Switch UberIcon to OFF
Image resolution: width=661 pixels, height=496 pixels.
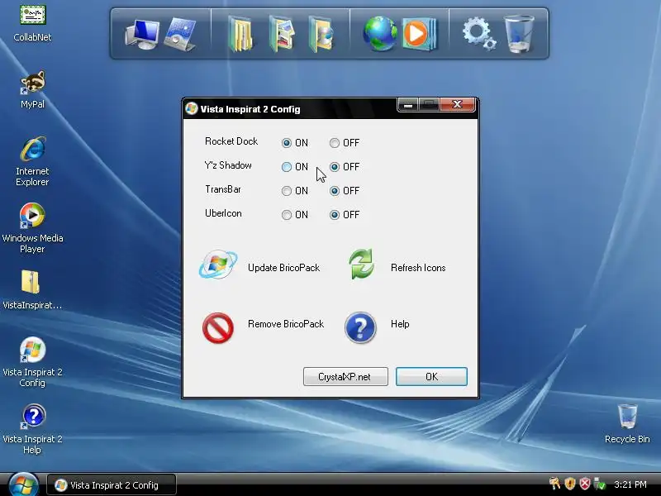point(335,215)
